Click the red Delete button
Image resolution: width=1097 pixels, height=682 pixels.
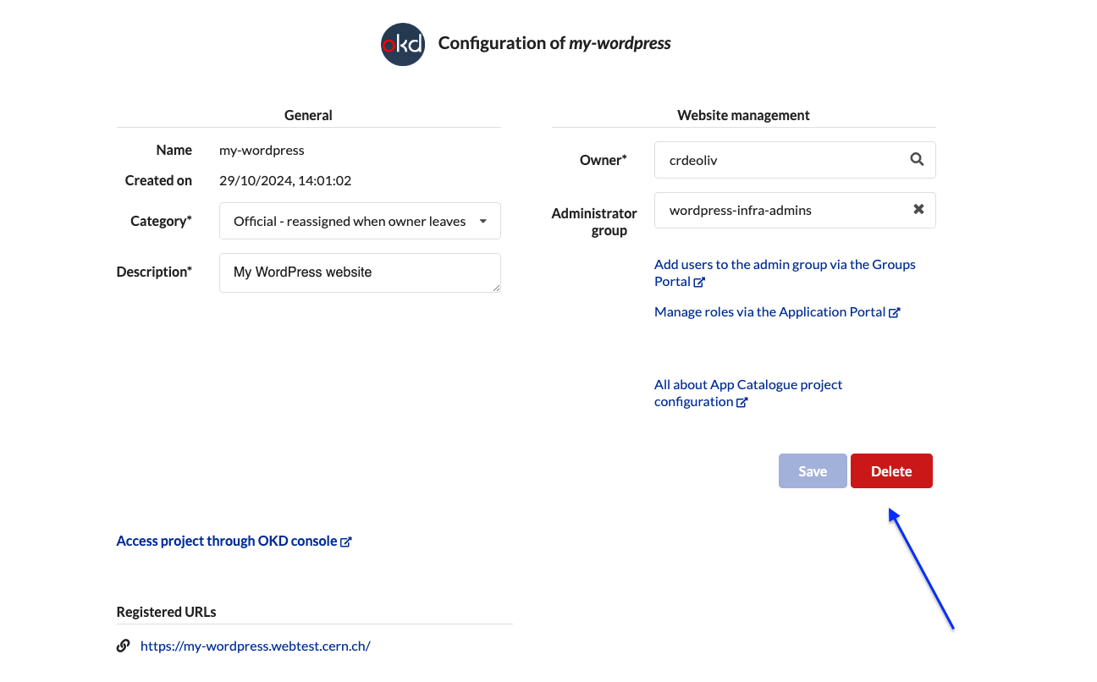tap(891, 471)
